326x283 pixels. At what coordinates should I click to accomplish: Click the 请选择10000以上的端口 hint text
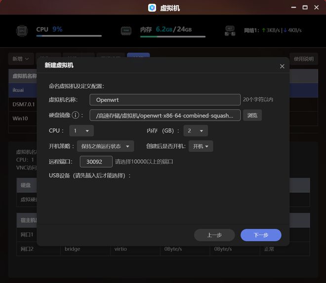pos(144,162)
